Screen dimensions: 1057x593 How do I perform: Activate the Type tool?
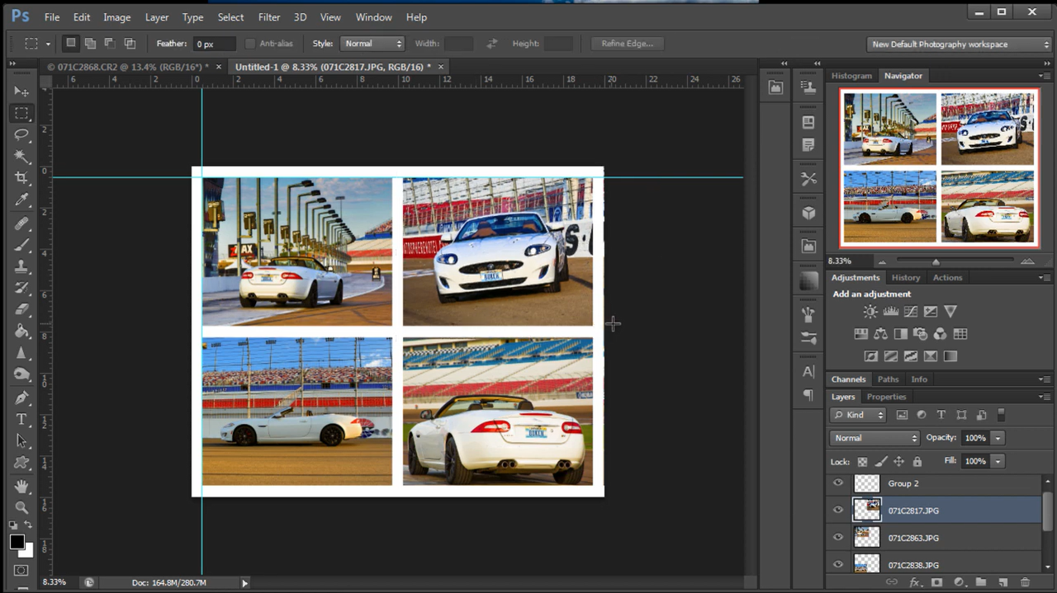[x=21, y=419]
